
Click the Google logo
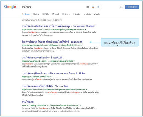click(x=10, y=7)
